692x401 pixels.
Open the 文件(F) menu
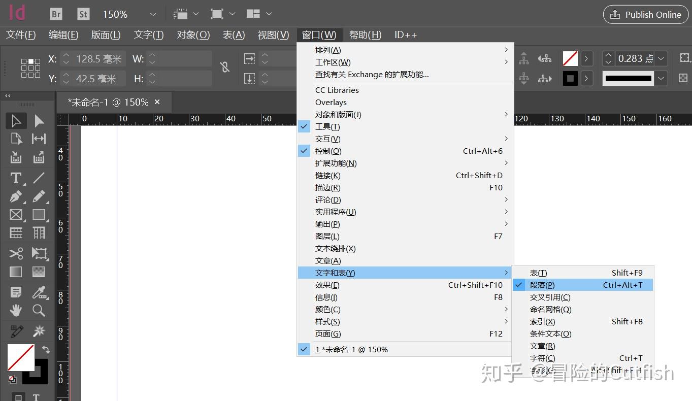[x=21, y=35]
